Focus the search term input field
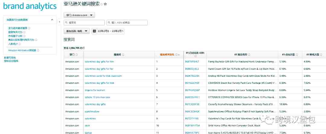The height and width of the screenshot is (134, 326). point(84,23)
